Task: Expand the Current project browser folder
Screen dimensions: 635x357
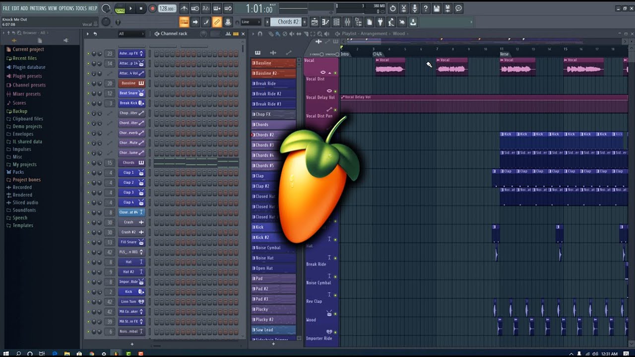Action: [28, 49]
